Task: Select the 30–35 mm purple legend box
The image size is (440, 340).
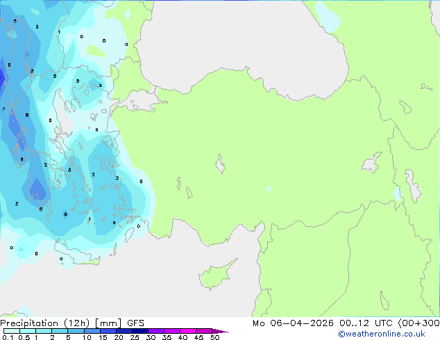Action: [x=155, y=331]
